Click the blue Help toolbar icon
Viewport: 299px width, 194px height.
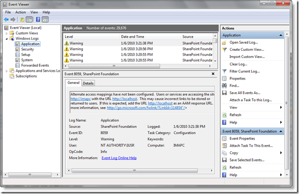point(38,19)
